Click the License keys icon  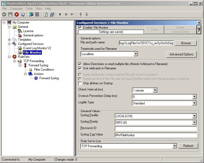tap(20, 31)
